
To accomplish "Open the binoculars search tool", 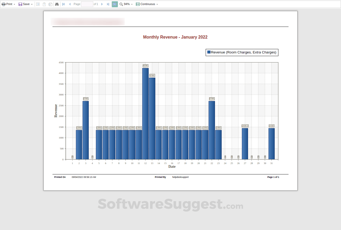I will point(57,4).
